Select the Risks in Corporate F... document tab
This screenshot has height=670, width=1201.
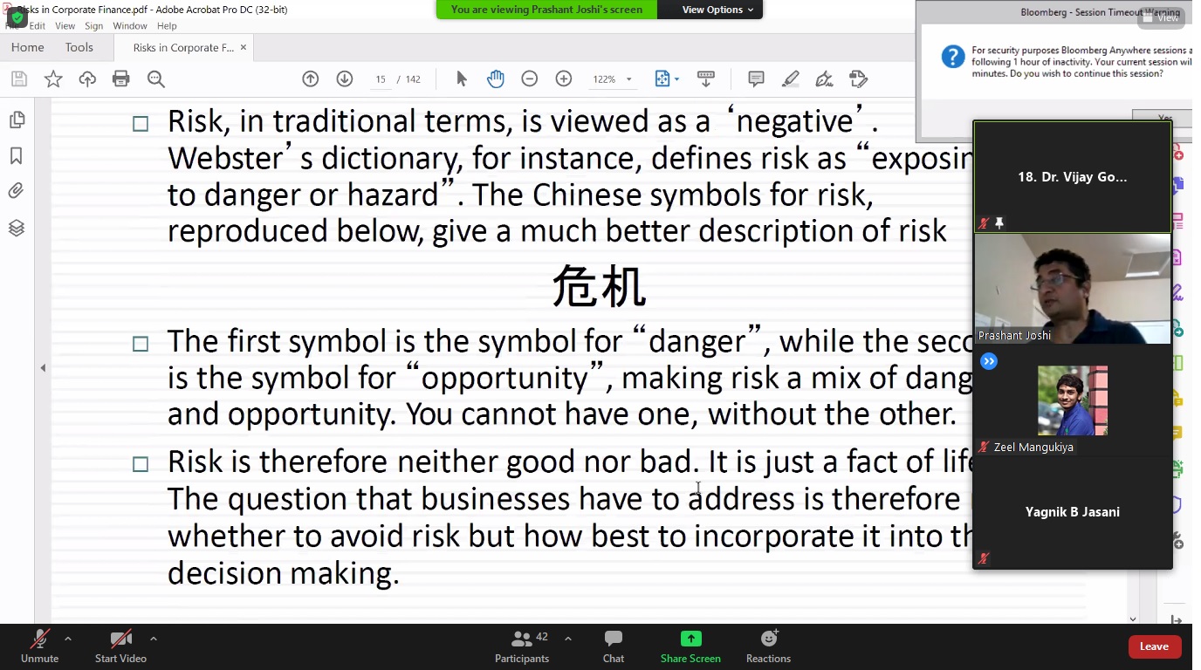coord(182,48)
